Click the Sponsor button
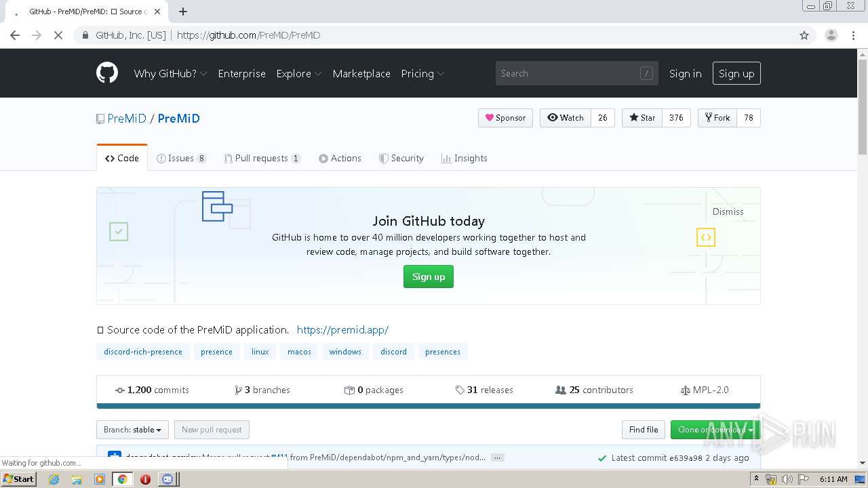The width and height of the screenshot is (868, 488). pos(505,118)
